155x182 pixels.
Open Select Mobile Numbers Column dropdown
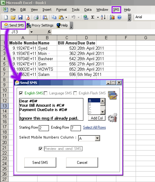97,138
